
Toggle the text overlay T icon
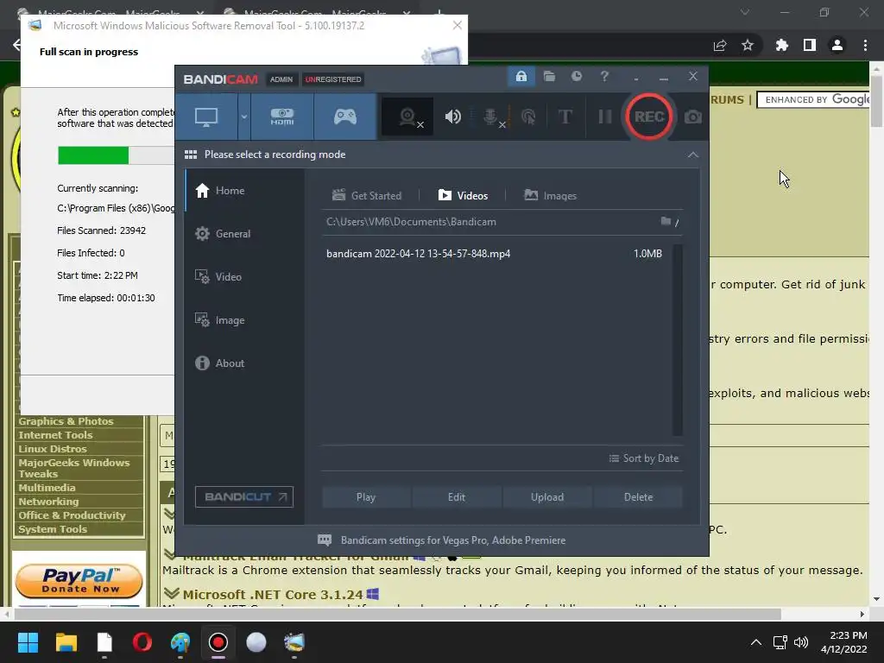565,117
